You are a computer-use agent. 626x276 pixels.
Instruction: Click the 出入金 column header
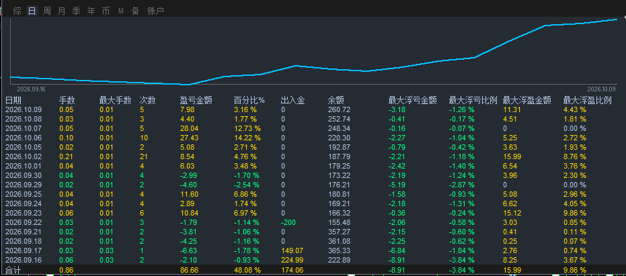pos(293,101)
